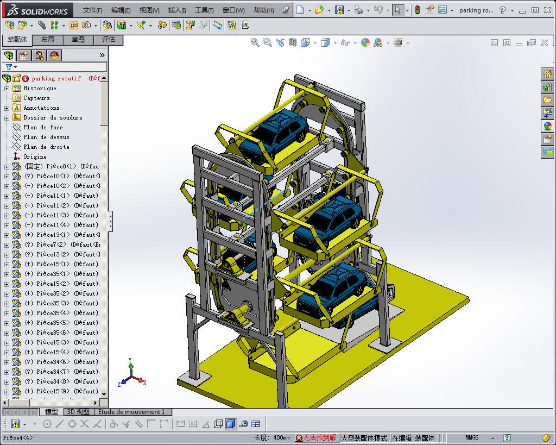556x445 pixels.
Task: Open the ConfigurationManager tab icon
Action: coord(39,55)
